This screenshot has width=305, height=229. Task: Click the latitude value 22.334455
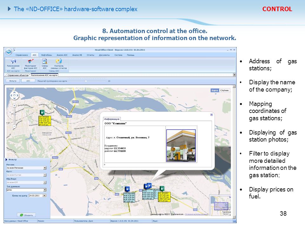click(x=120, y=148)
